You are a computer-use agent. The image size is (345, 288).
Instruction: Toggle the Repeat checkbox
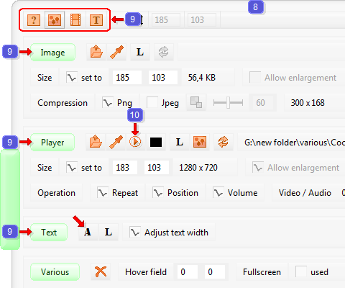pyautogui.click(x=103, y=192)
